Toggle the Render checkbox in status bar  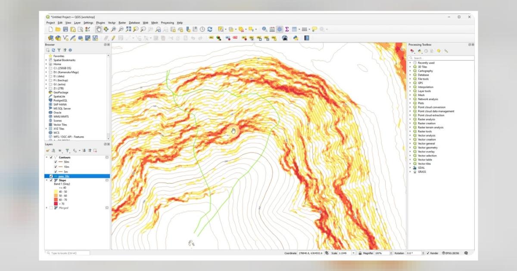click(428, 253)
